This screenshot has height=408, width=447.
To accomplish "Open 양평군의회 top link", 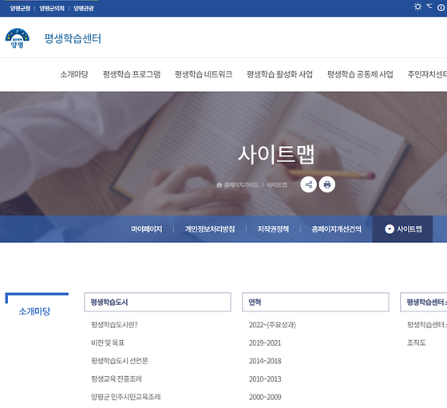I will pos(52,9).
